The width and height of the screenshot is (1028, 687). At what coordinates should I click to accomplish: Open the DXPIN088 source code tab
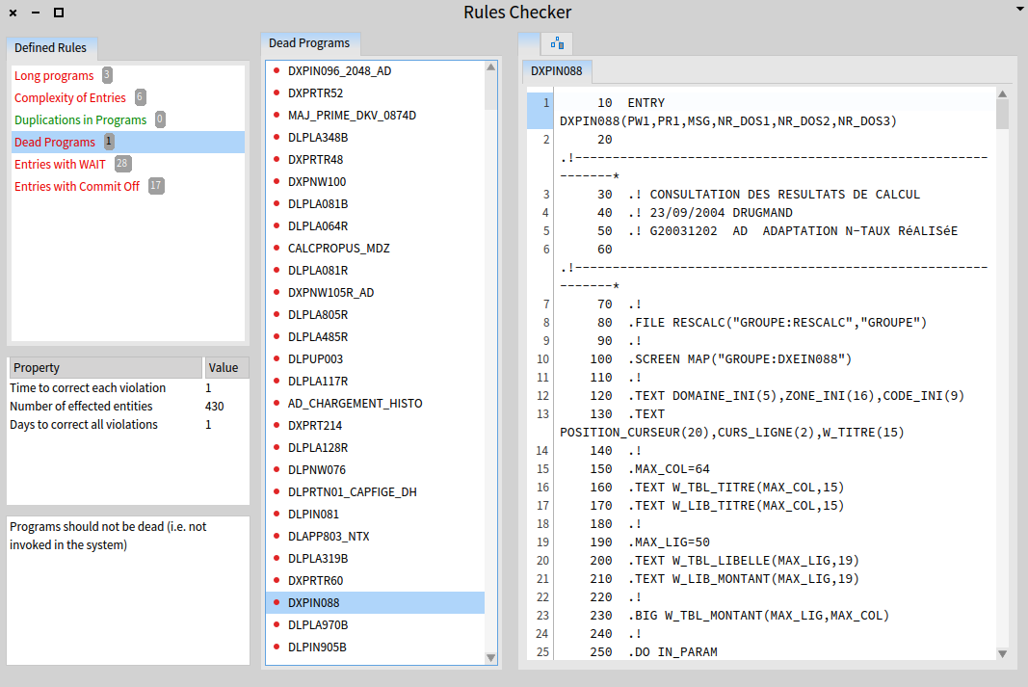[557, 71]
